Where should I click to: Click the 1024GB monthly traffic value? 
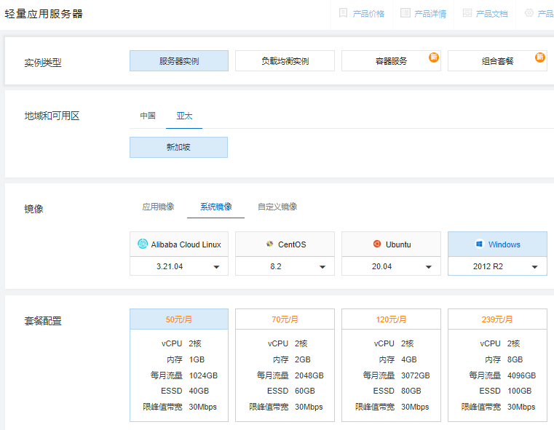[x=203, y=375]
